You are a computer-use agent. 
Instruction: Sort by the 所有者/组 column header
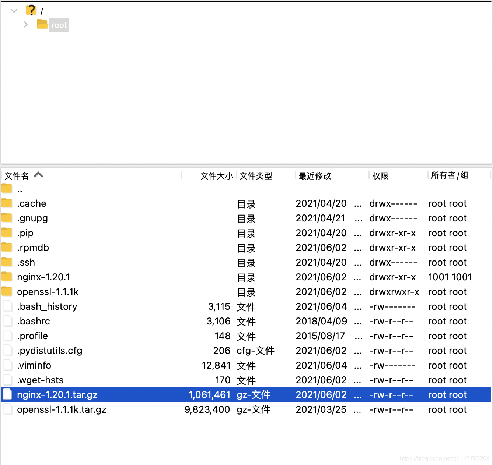pyautogui.click(x=450, y=175)
